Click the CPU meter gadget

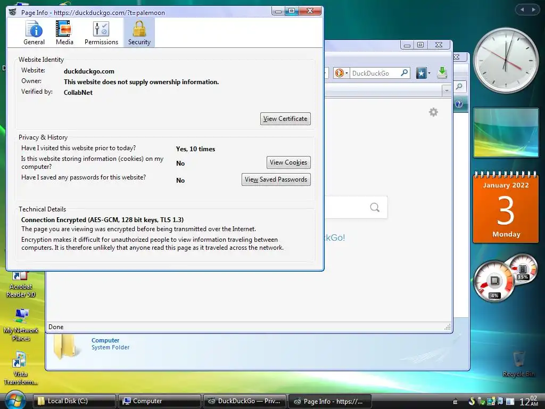[x=494, y=281]
